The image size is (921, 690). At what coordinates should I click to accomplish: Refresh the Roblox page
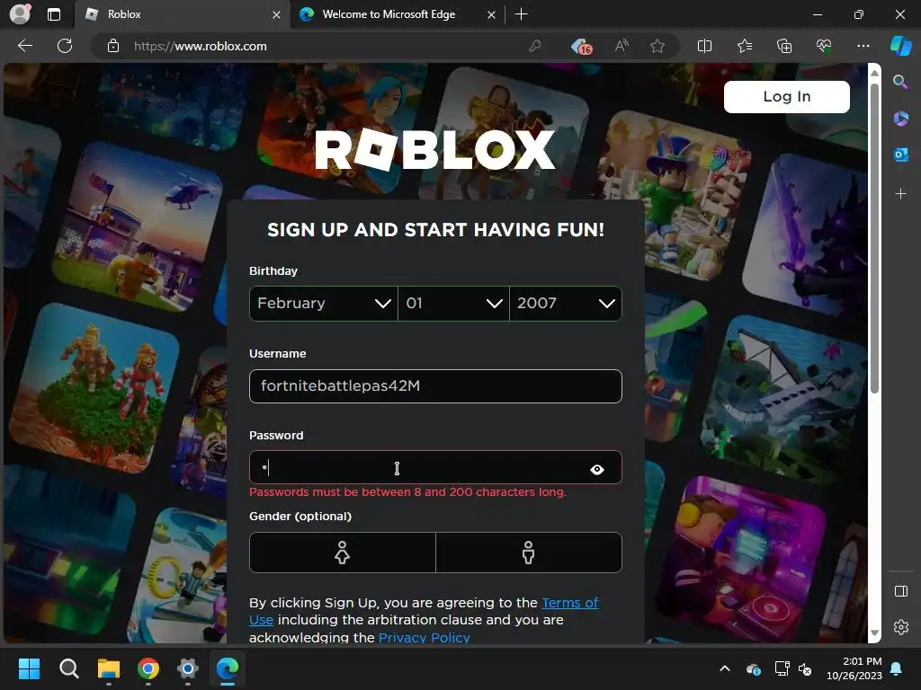tap(65, 46)
